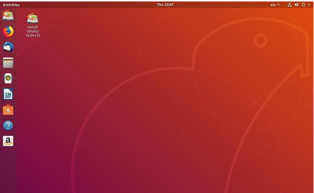Click the power icon in top bar
Image resolution: width=314 pixels, height=193 pixels.
[303, 5]
